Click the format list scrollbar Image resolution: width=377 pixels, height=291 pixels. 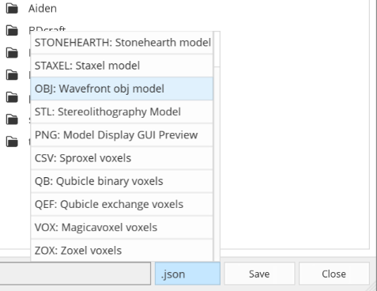pyautogui.click(x=217, y=146)
